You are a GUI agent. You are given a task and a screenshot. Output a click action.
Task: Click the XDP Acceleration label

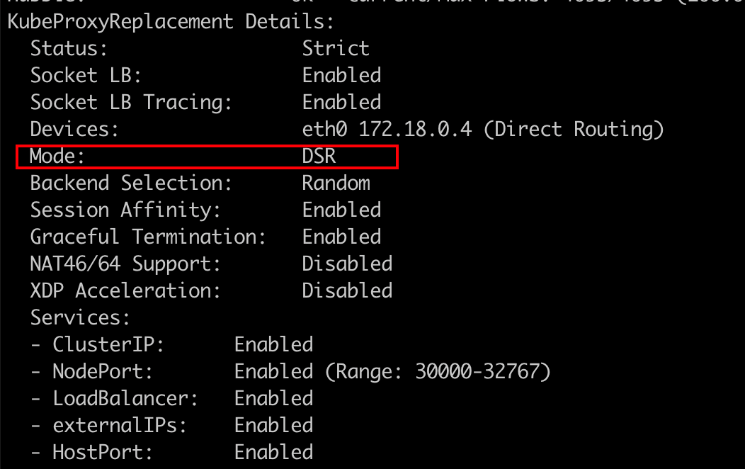click(125, 290)
